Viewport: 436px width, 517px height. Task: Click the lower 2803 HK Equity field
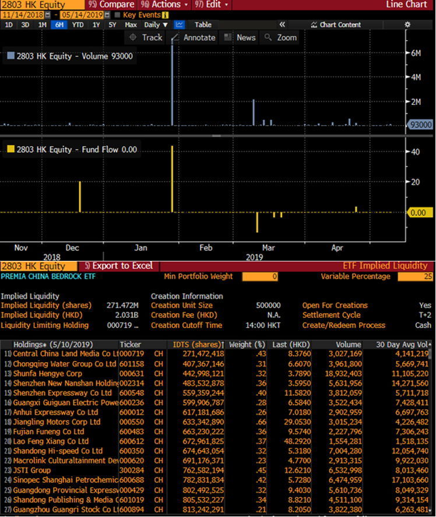[38, 265]
